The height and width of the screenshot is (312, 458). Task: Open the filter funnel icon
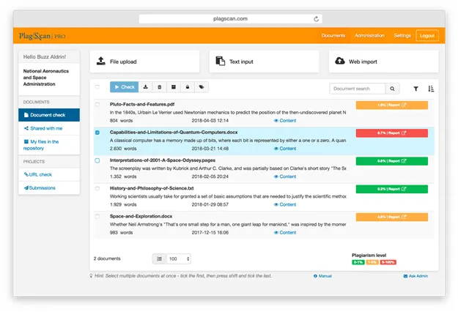tap(415, 89)
